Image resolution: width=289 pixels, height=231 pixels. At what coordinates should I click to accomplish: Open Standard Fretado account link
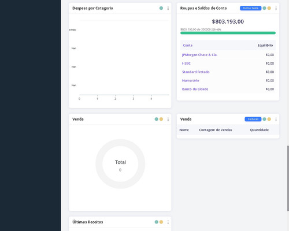(x=196, y=72)
